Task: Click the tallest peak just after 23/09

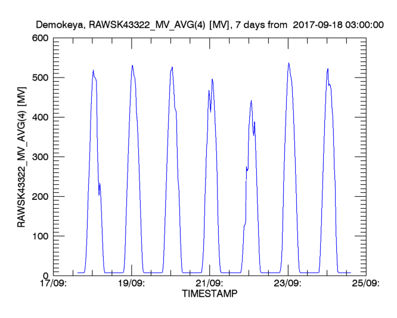Action: 289,63
